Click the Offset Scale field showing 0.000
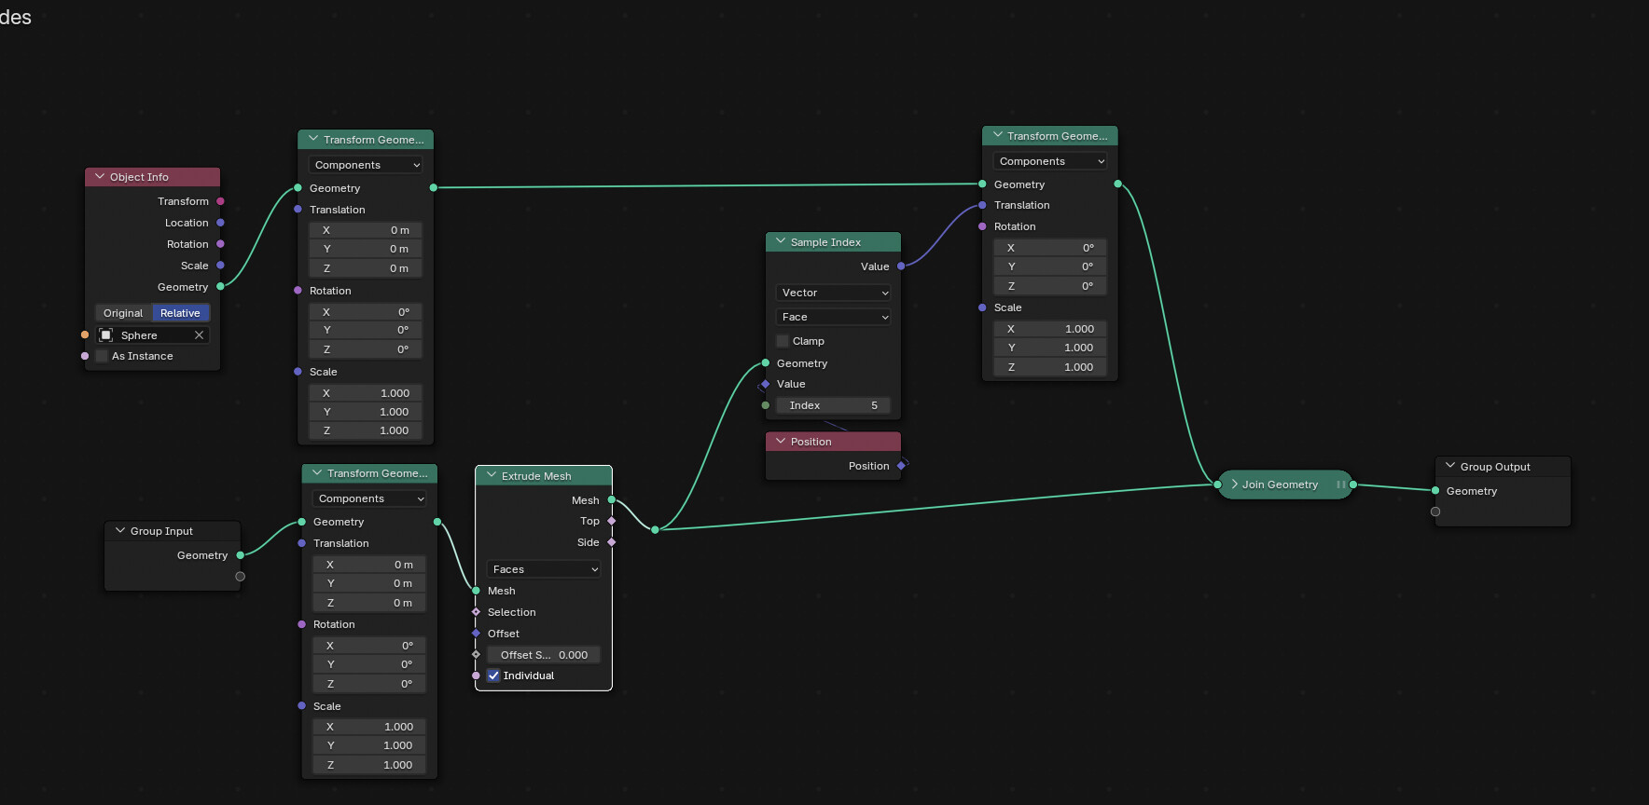 click(544, 655)
